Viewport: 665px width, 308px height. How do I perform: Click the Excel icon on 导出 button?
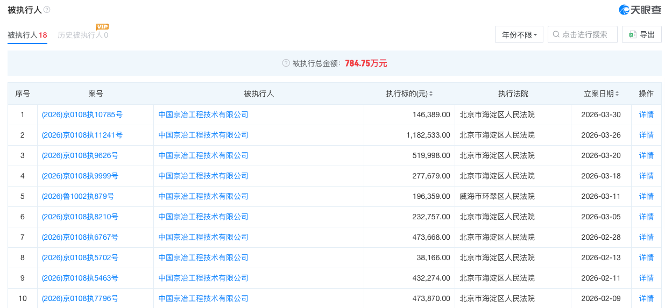(x=632, y=34)
